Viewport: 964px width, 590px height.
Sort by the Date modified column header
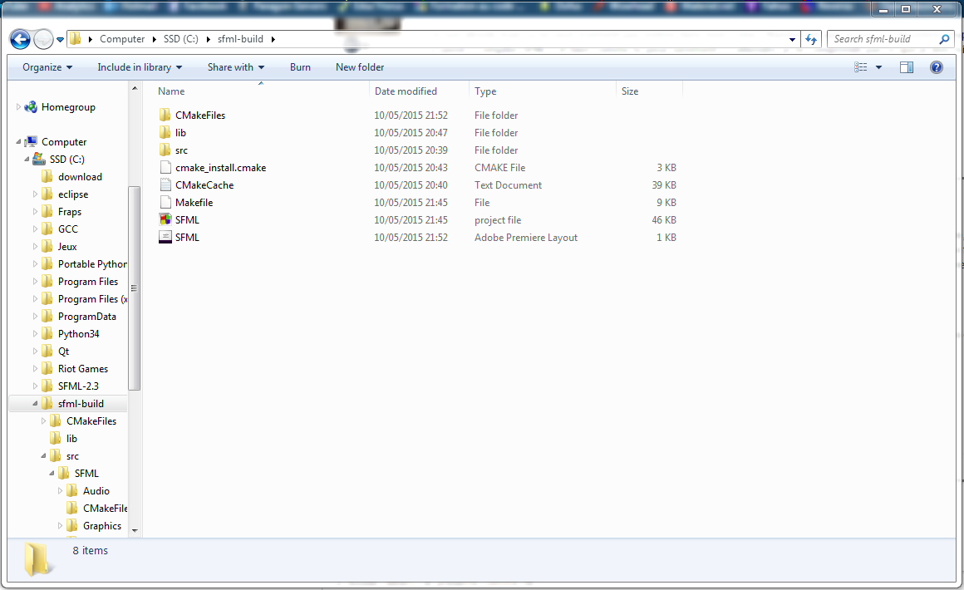[406, 91]
